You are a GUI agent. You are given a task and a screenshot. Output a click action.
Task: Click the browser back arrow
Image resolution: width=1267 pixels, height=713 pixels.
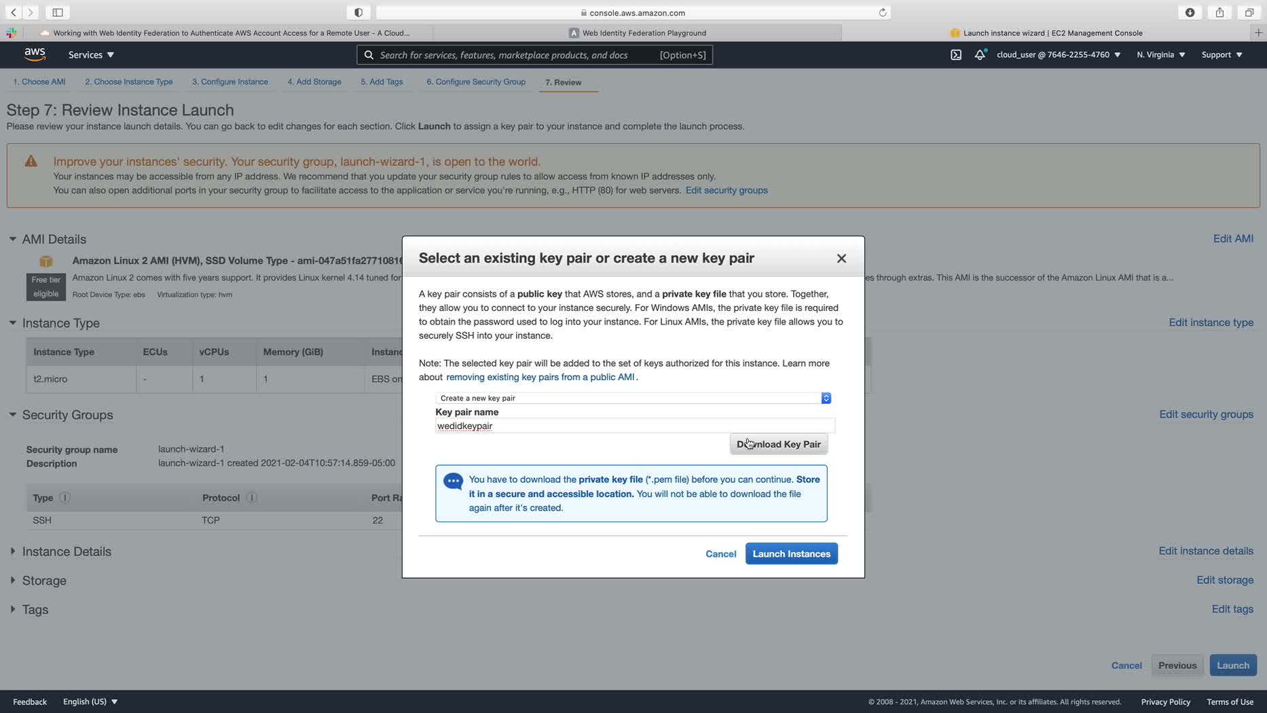click(14, 12)
